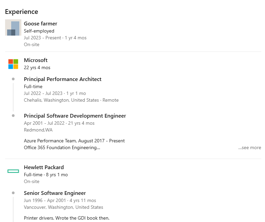Click the "Chehalis, Washington" location text
Viewport: 265px width, 222px height.
tap(61, 100)
